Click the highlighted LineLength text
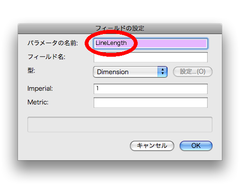The width and height of the screenshot is (246, 190). (111, 43)
